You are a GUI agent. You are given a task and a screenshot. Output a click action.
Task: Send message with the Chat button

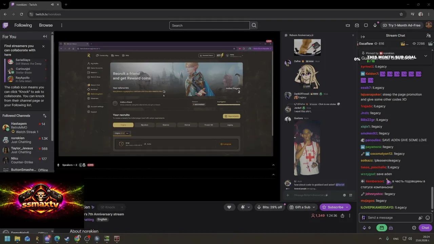(425, 228)
